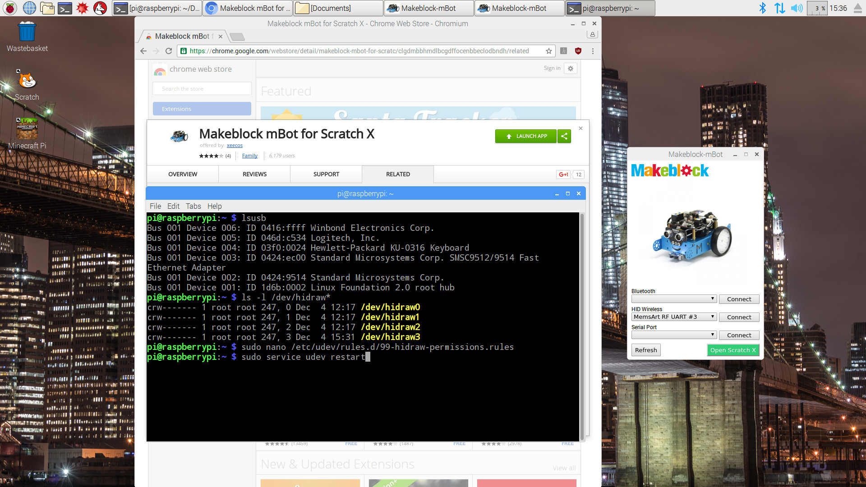The image size is (866, 487).
Task: Open the Raspberry Pi main menu
Action: [10, 8]
